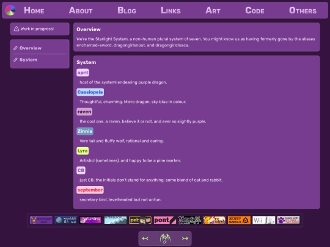Click the warning triangle icon
Viewport: 330px width, 247px height.
pyautogui.click(x=16, y=29)
